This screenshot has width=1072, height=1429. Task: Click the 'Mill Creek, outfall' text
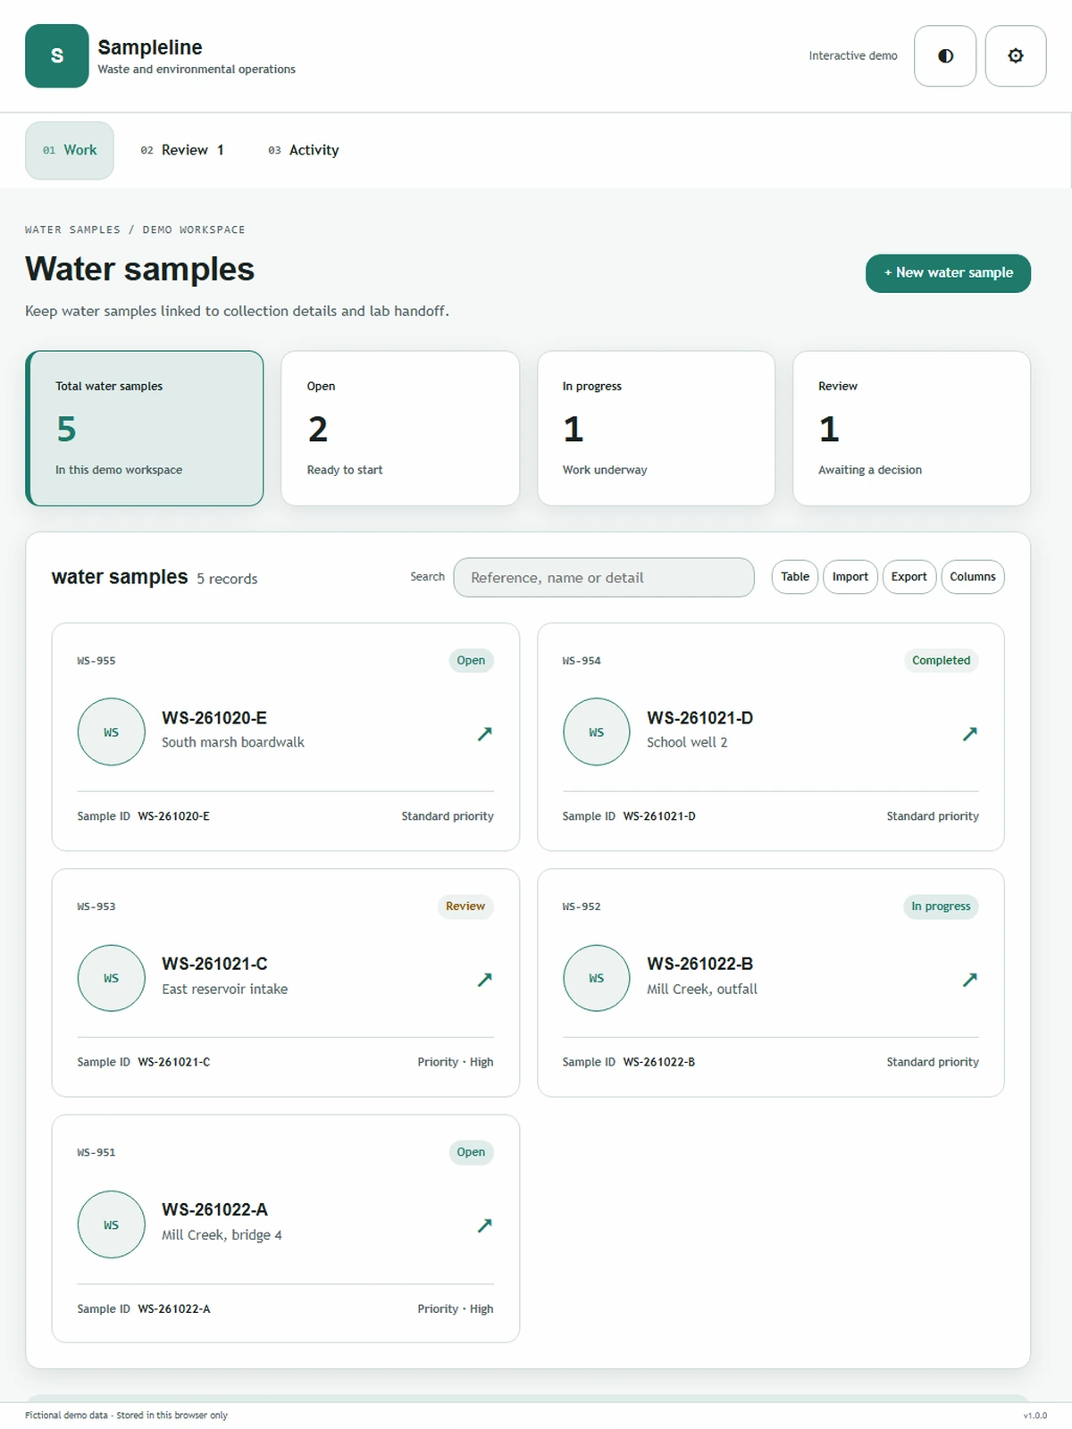click(x=702, y=989)
